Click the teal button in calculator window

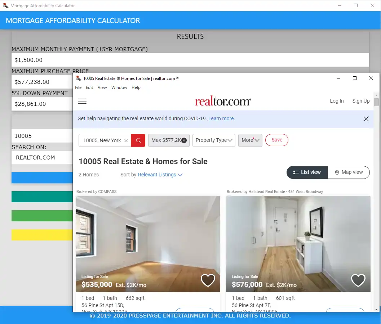pos(42,197)
